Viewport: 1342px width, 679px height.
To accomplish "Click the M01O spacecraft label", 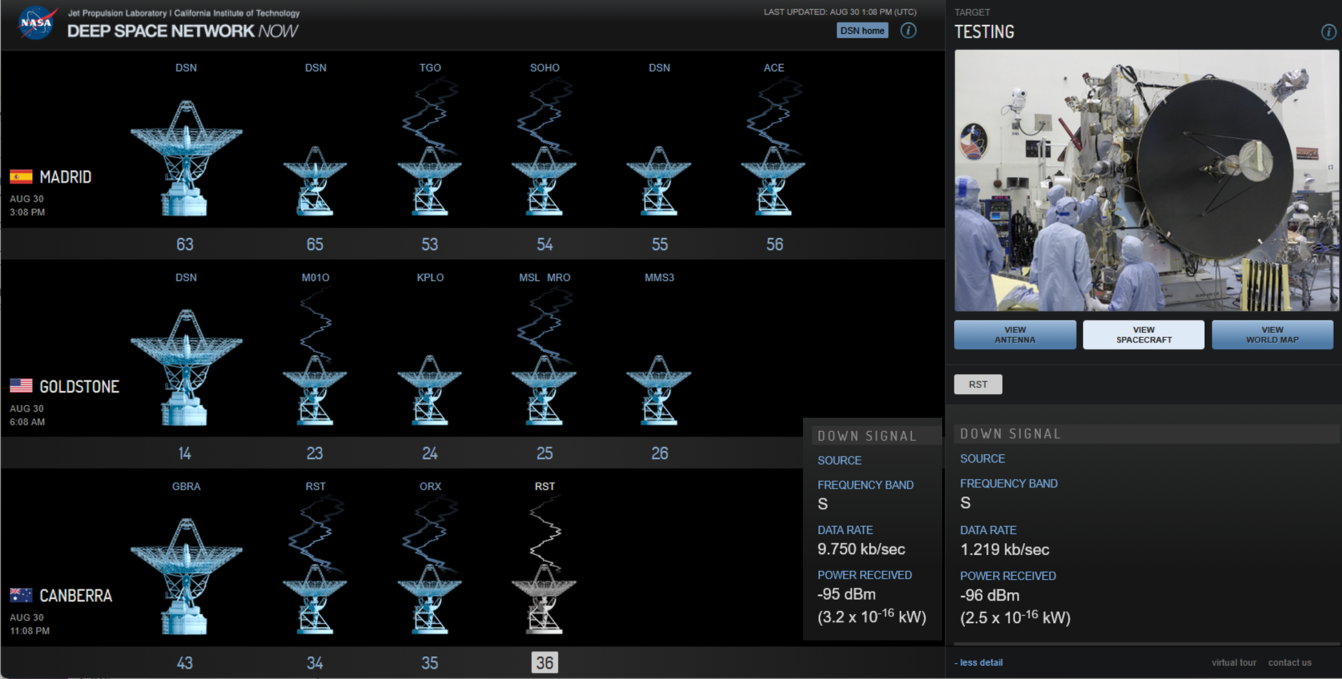I will point(316,277).
